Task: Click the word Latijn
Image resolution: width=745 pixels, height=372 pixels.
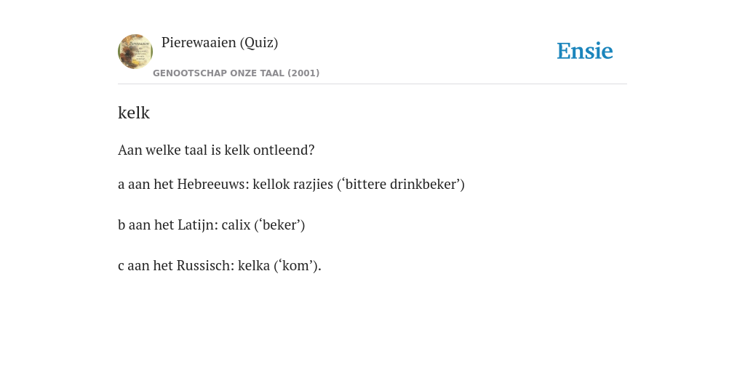Action: [198, 225]
